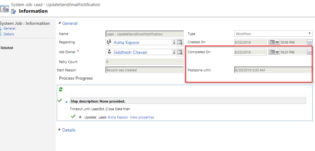Open the Completed On time dropdown
This screenshot has width=315, height=151.
coord(310,52)
